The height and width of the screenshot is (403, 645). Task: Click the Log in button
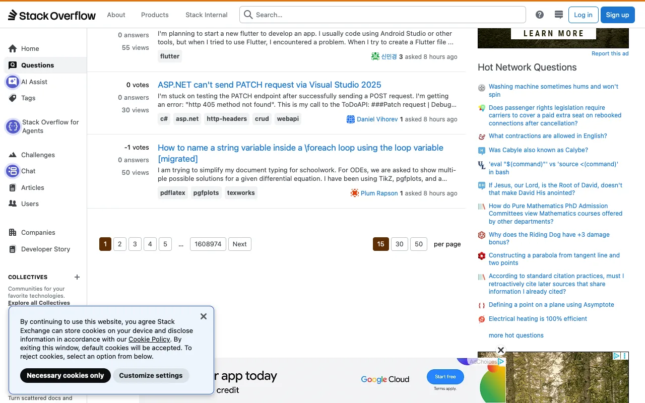(x=583, y=15)
